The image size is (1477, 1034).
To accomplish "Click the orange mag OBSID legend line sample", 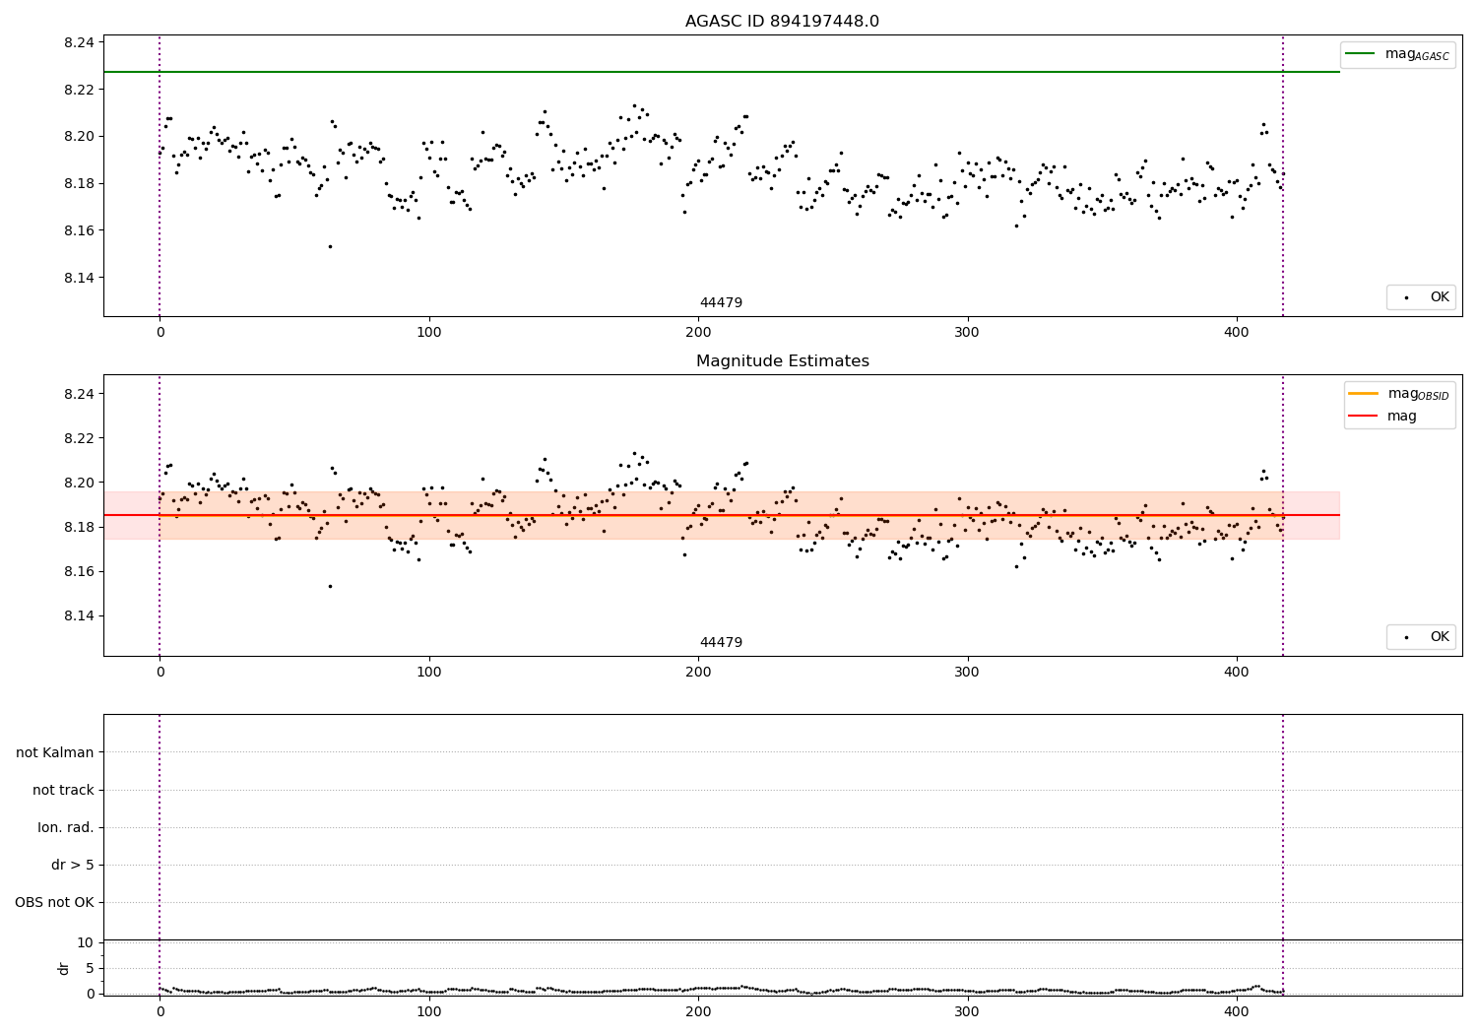I will coord(1363,394).
